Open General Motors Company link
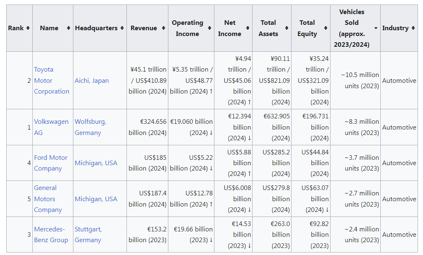The width and height of the screenshot is (423, 255). [x=48, y=199]
